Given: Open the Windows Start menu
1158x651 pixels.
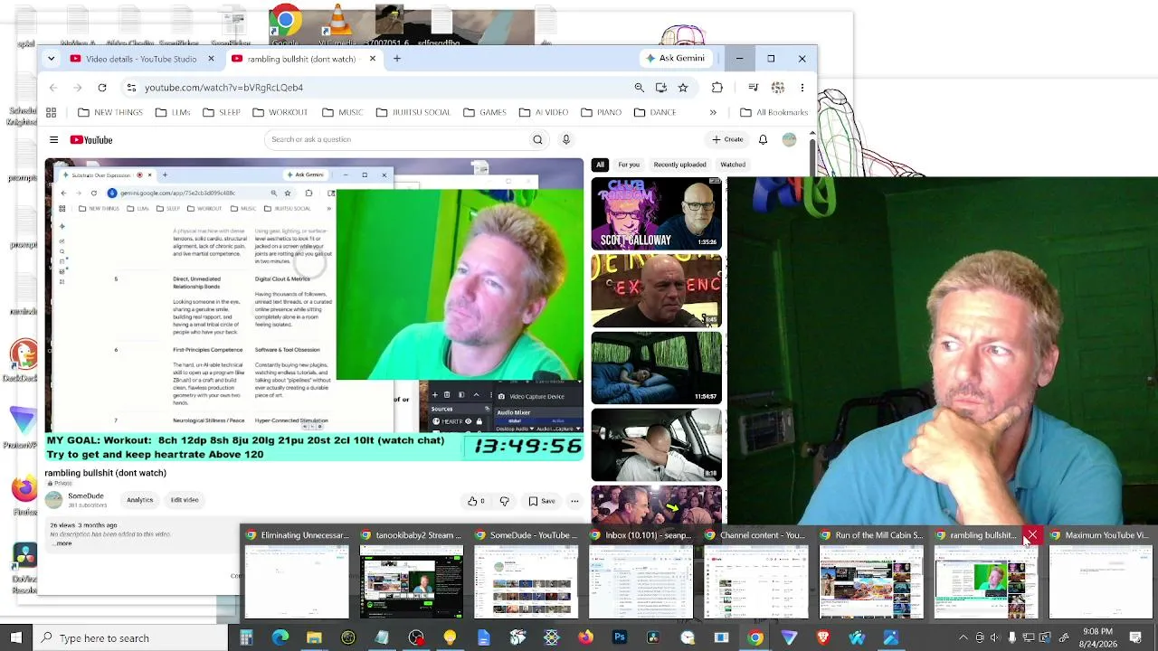Looking at the screenshot, I should point(16,638).
